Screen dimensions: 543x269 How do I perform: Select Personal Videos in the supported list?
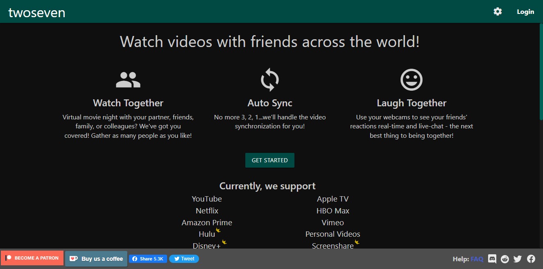coord(333,234)
